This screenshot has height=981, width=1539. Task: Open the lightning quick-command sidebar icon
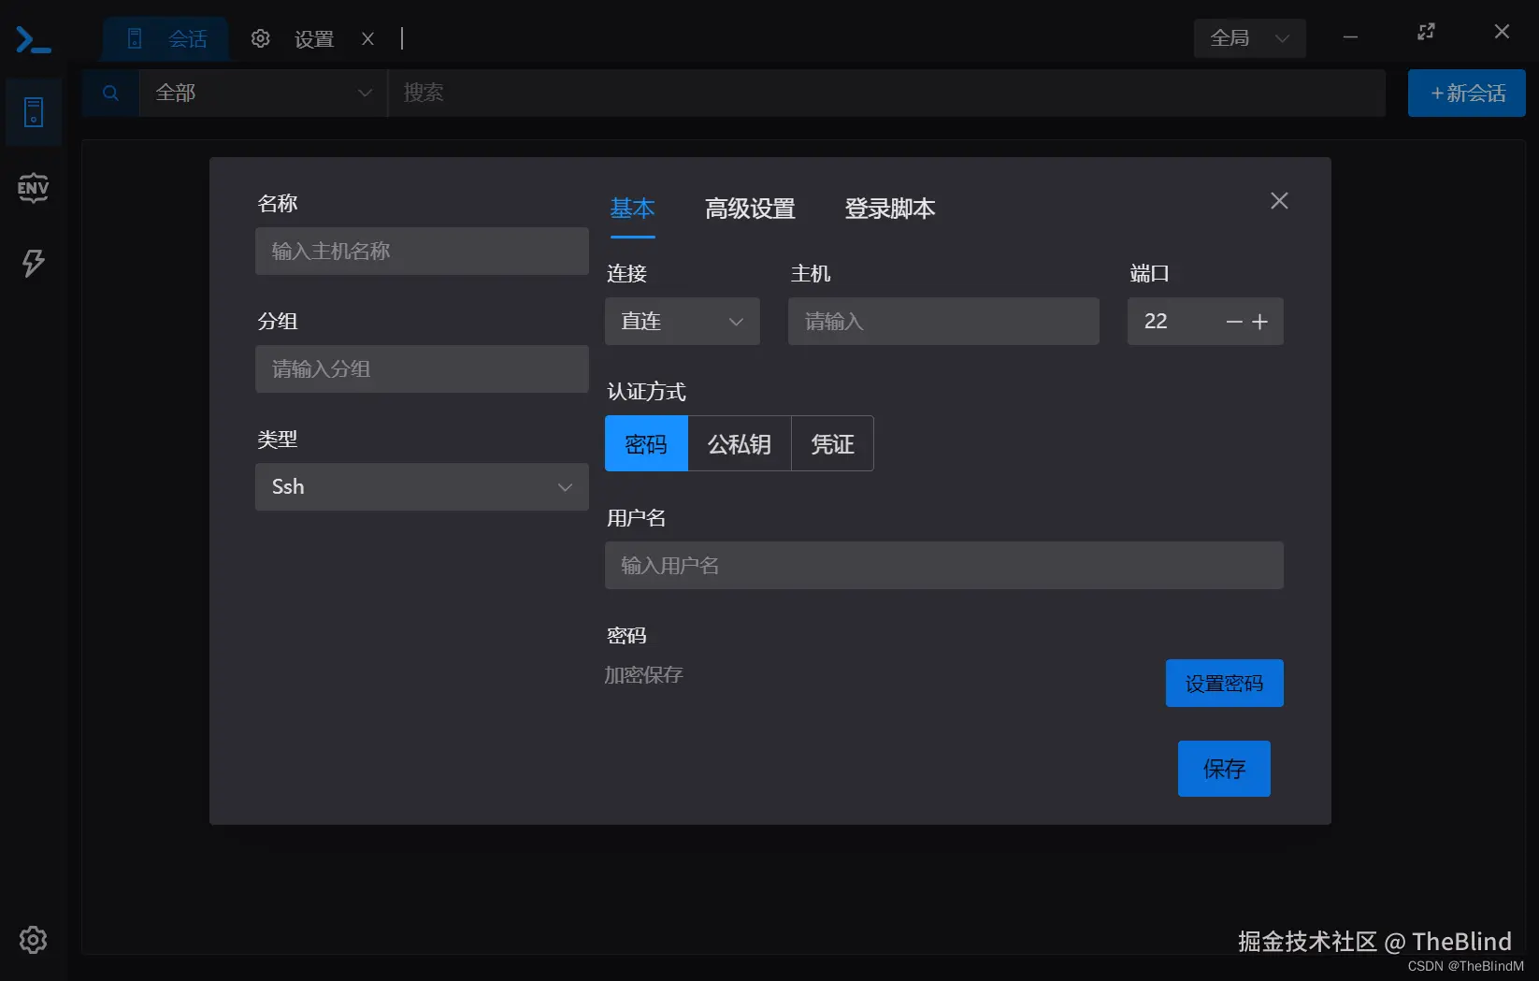pyautogui.click(x=34, y=263)
